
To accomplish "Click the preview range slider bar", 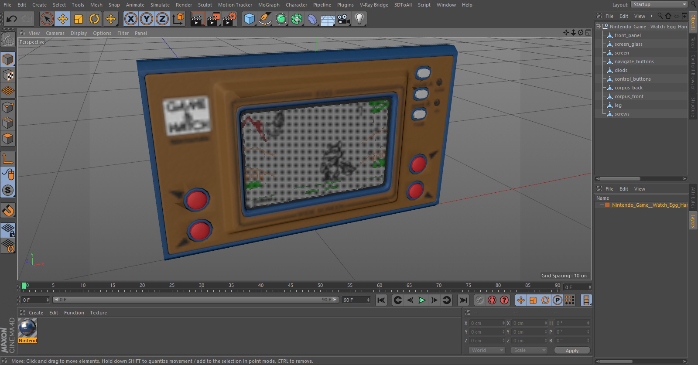I will 195,300.
